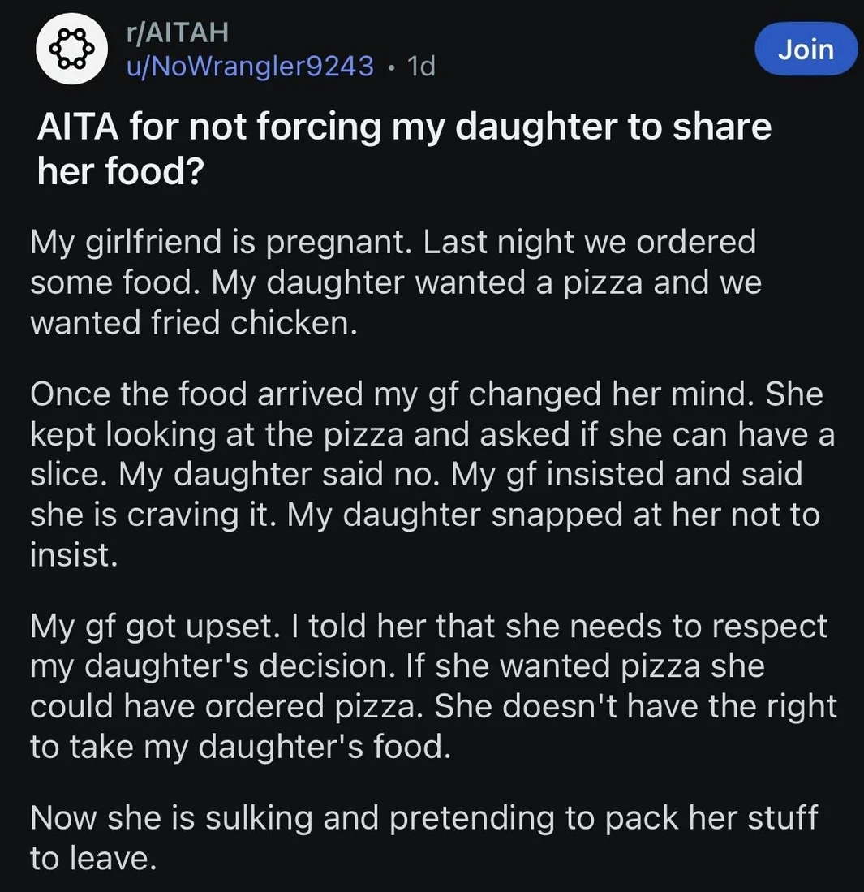Click the line "to take my daughter's food."
The width and height of the screenshot is (864, 892).
click(241, 747)
